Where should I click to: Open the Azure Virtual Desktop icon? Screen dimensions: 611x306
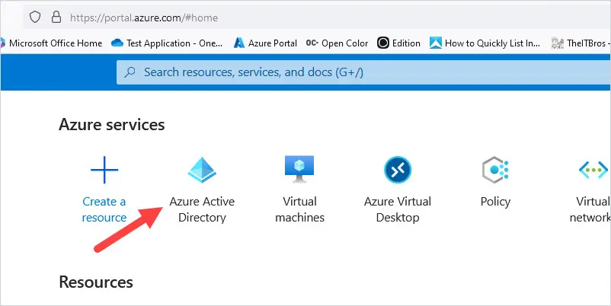click(x=398, y=170)
